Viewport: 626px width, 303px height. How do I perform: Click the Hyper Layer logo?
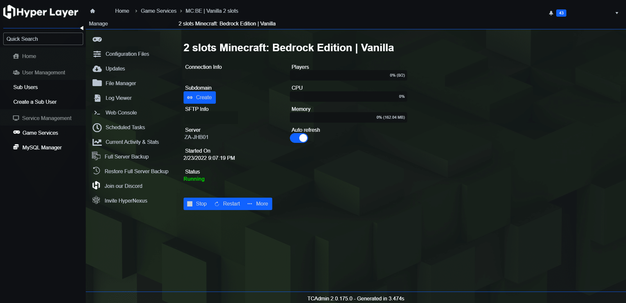41,12
